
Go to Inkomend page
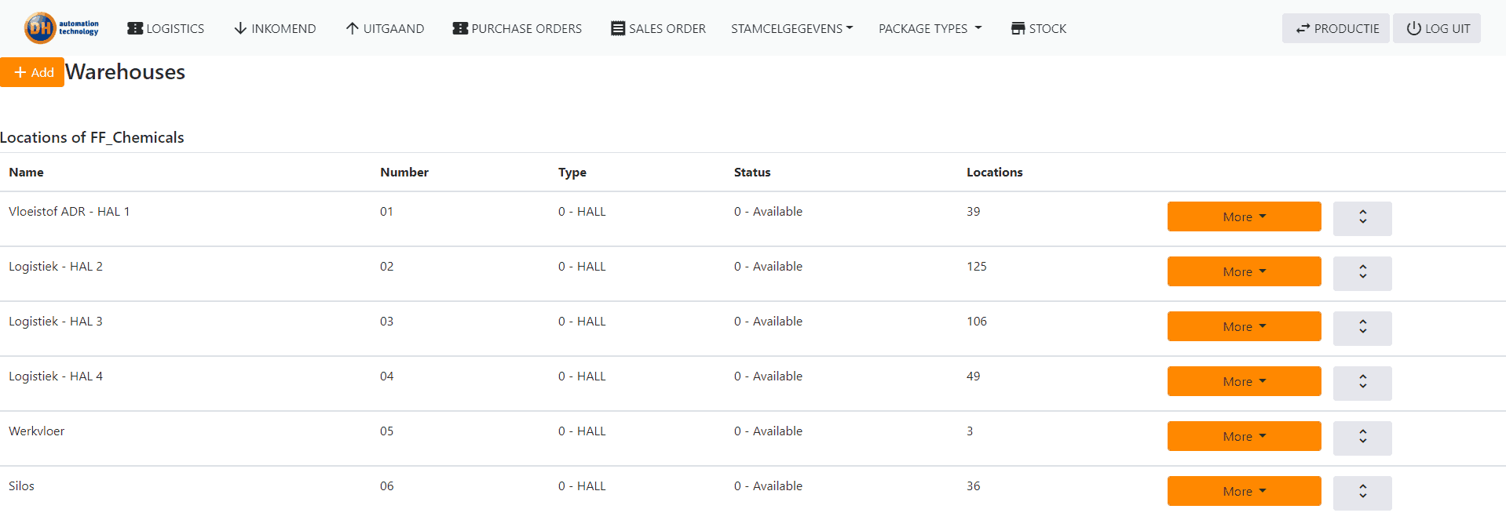(275, 28)
